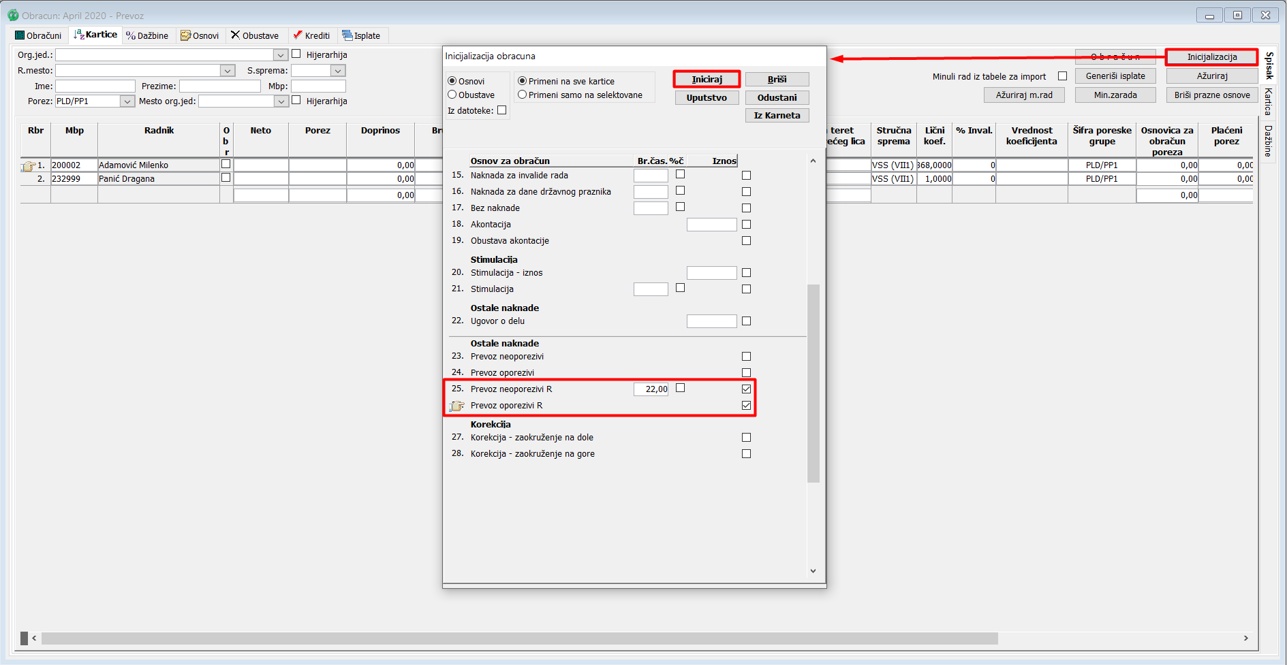This screenshot has width=1287, height=665.
Task: Click the dialog's vertical scrollbar thumb
Action: pyautogui.click(x=813, y=383)
